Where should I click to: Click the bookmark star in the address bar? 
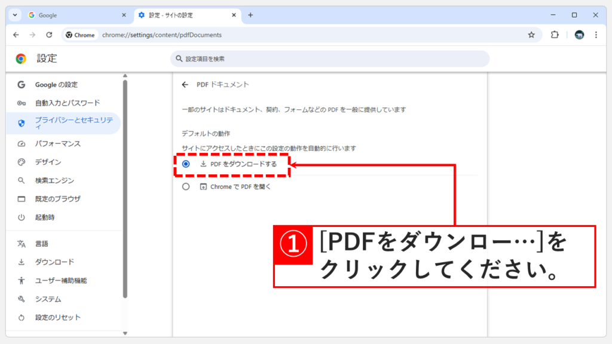pos(531,35)
